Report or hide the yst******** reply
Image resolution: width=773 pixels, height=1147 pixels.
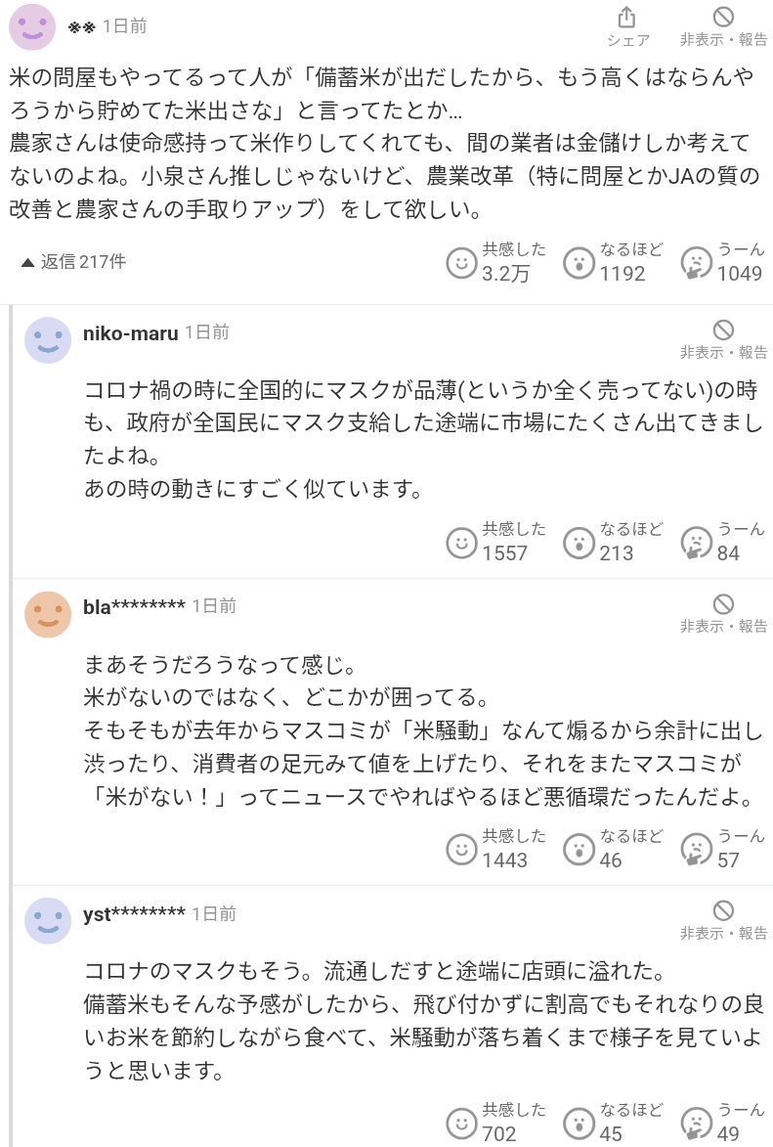pyautogui.click(x=723, y=921)
